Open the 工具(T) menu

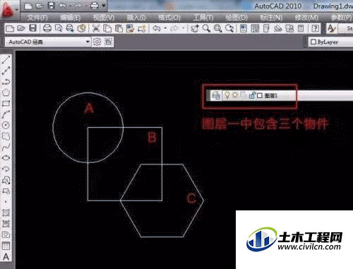[x=203, y=18]
